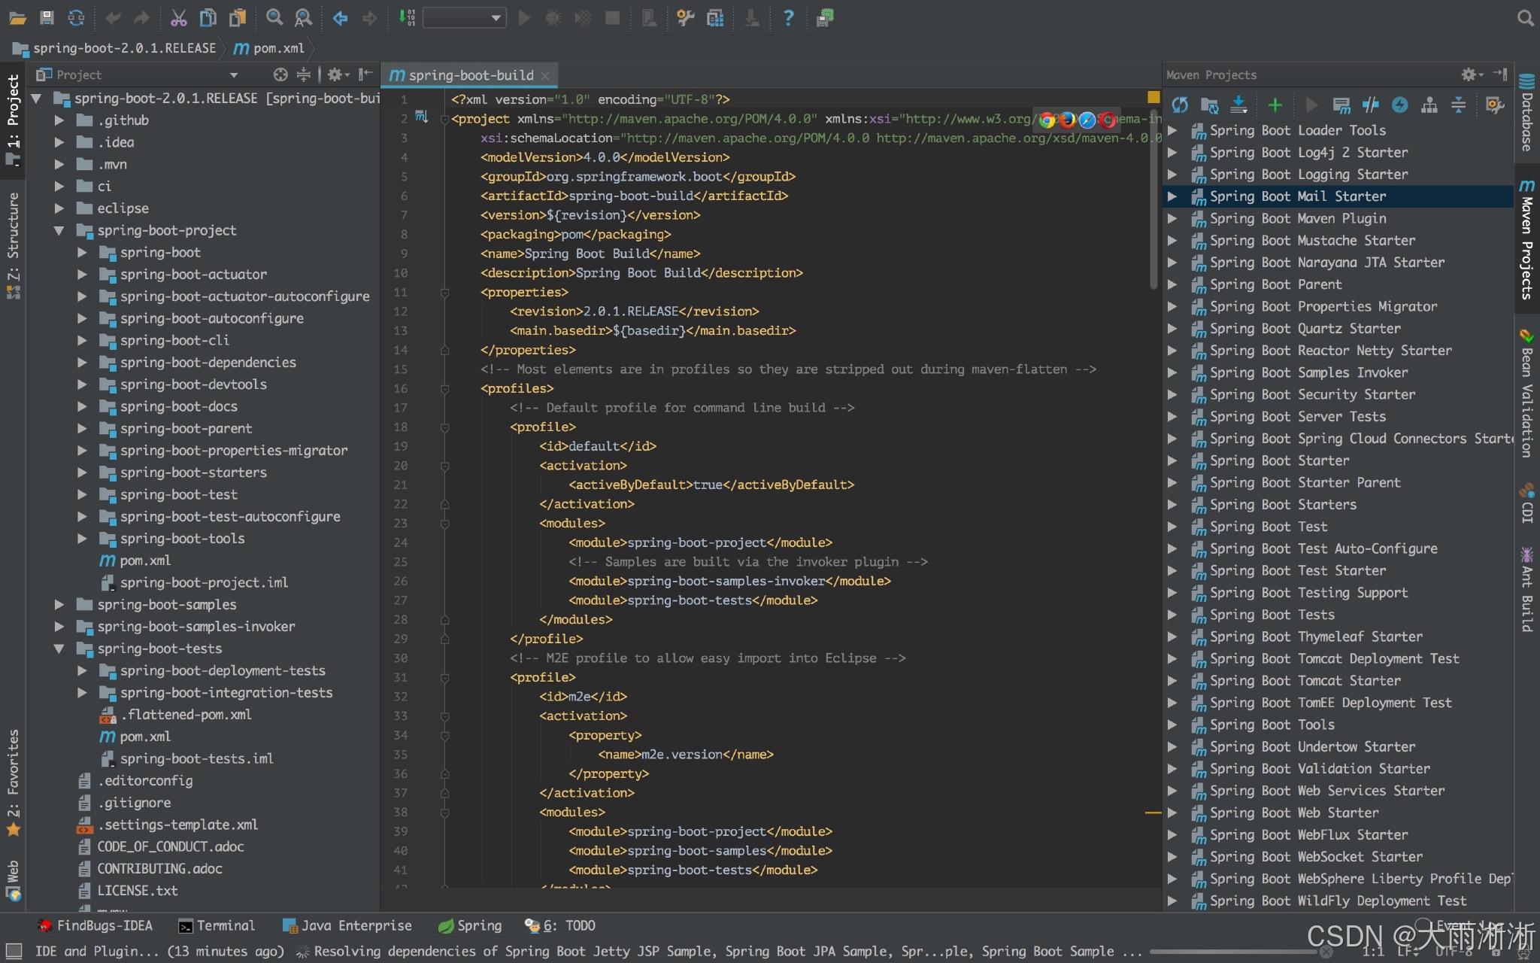The image size is (1540, 963).
Task: Click the Build Project icon
Action: [406, 17]
